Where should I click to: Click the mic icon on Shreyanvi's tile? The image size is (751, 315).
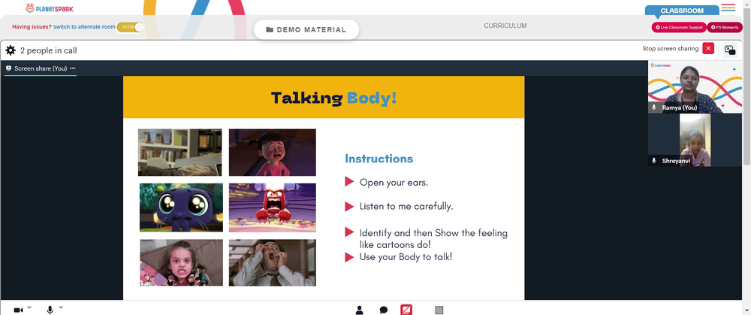point(654,161)
